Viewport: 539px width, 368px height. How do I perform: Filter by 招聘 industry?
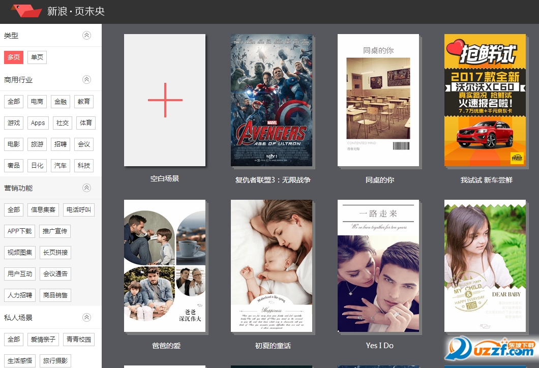(x=61, y=144)
